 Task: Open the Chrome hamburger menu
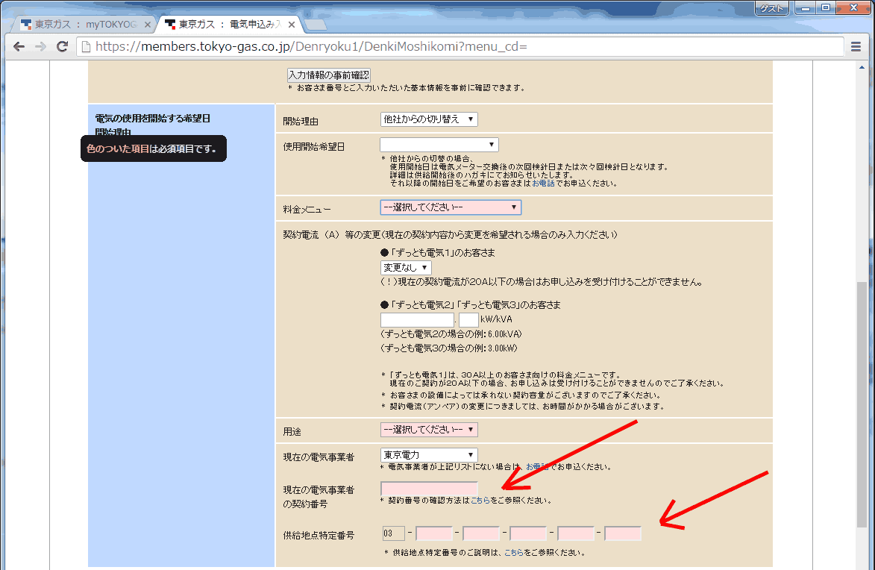856,46
